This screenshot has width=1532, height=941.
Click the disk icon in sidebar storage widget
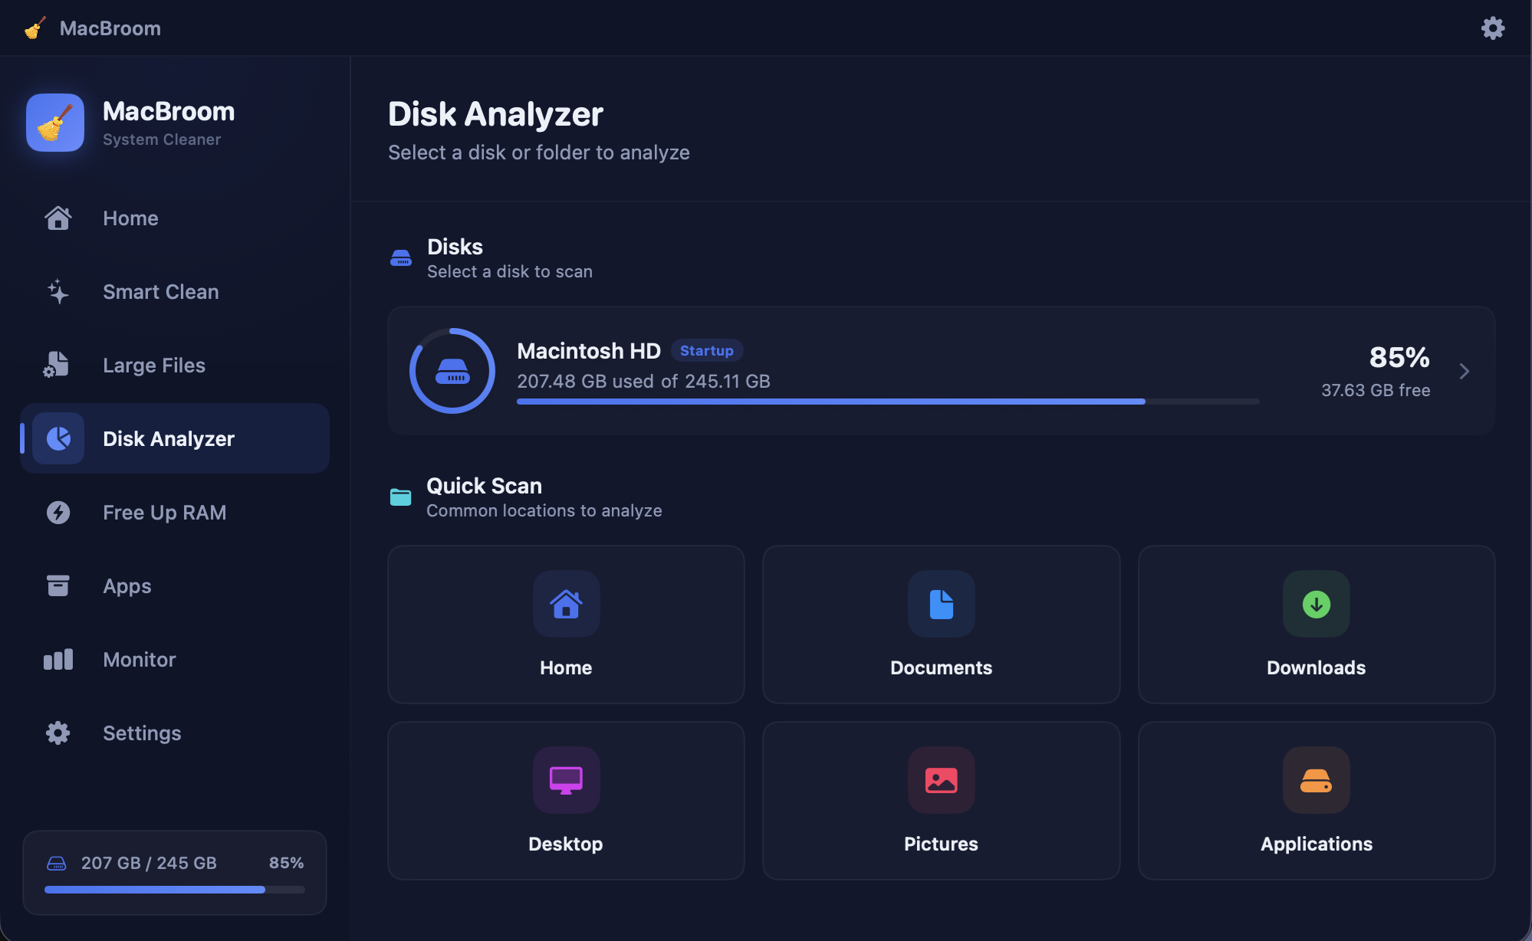(x=57, y=864)
